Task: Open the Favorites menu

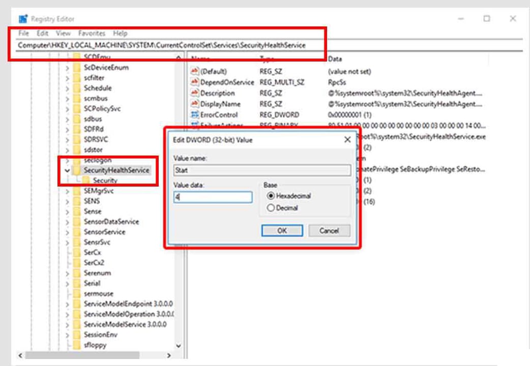Action: (x=92, y=33)
